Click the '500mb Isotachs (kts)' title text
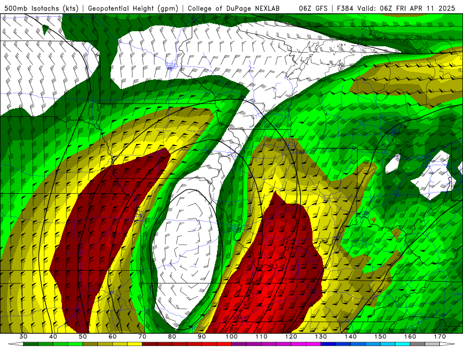Screen dimensions: 463x347 point(41,8)
